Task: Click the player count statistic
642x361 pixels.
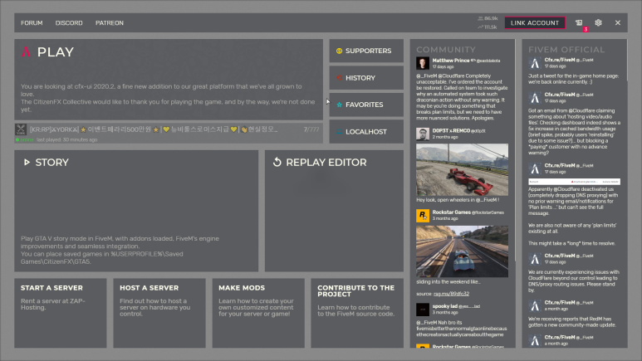Action: pyautogui.click(x=488, y=19)
